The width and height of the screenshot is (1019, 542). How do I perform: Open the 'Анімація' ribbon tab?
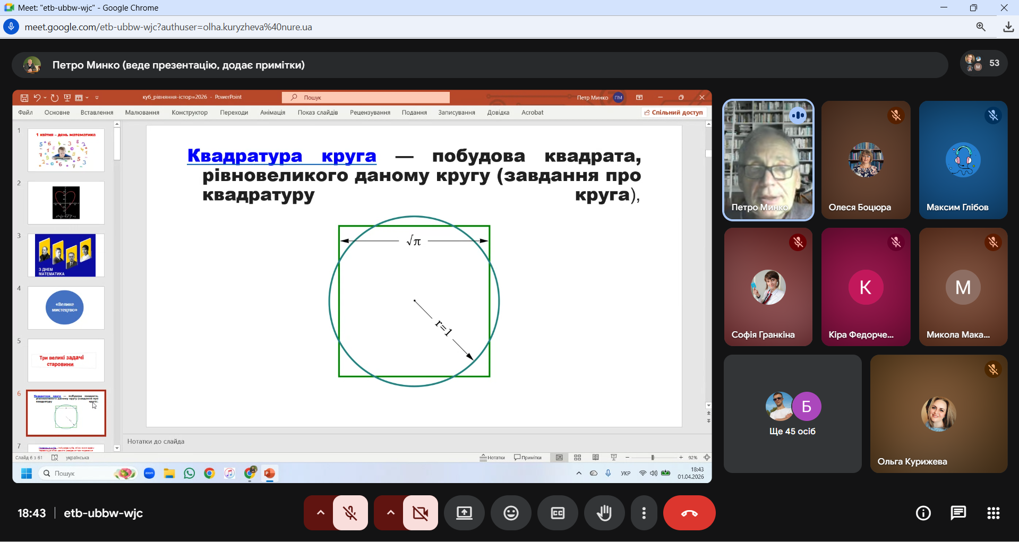coord(272,113)
